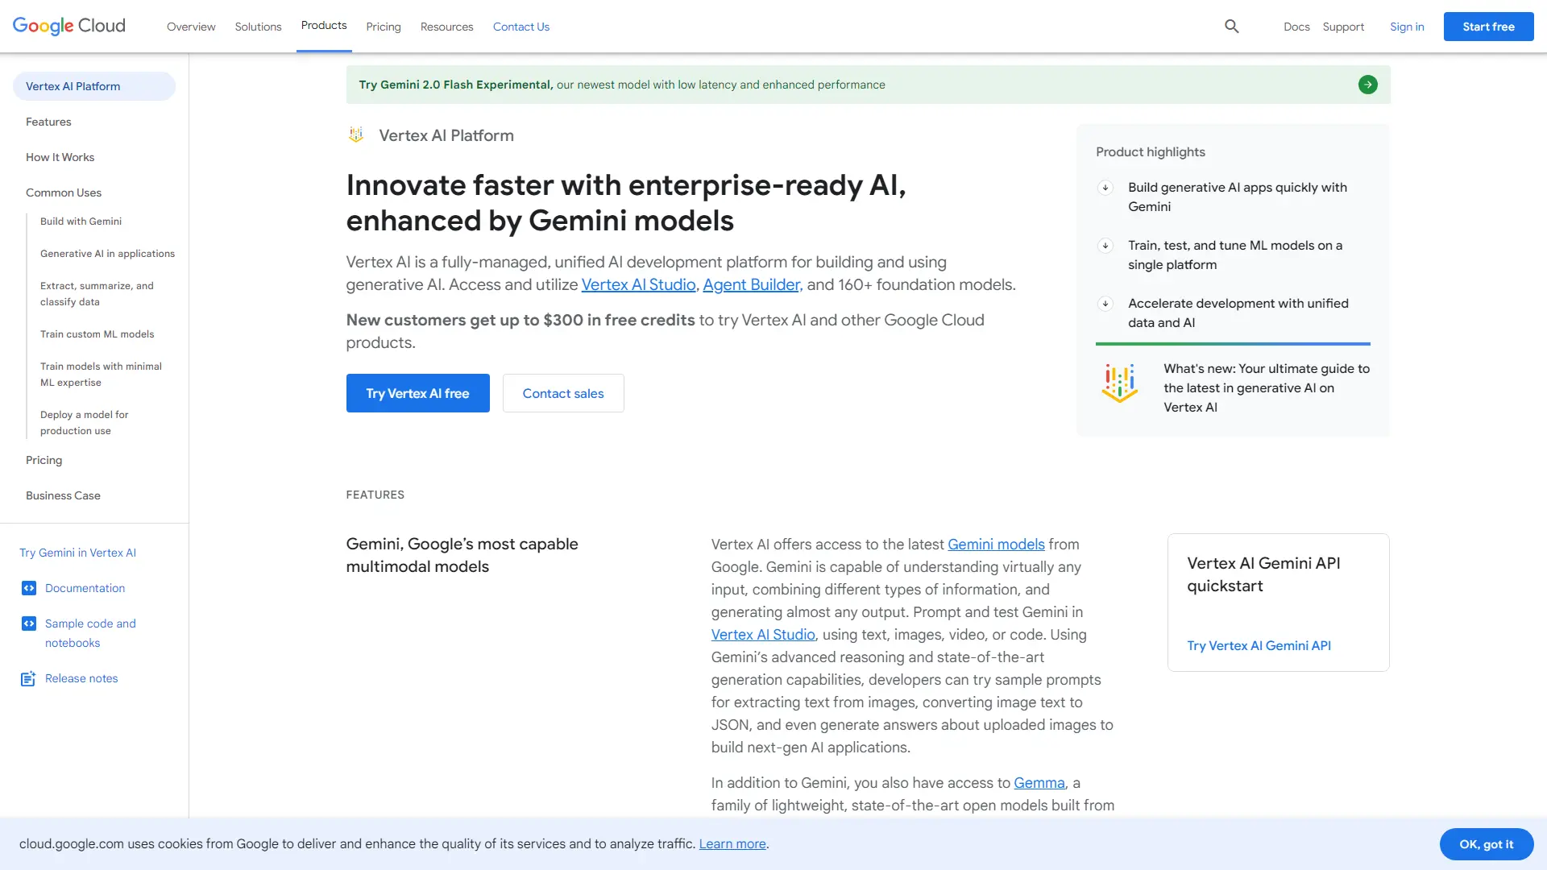Click the Sample code and notebooks icon
Viewport: 1547px width, 870px height.
pos(29,623)
